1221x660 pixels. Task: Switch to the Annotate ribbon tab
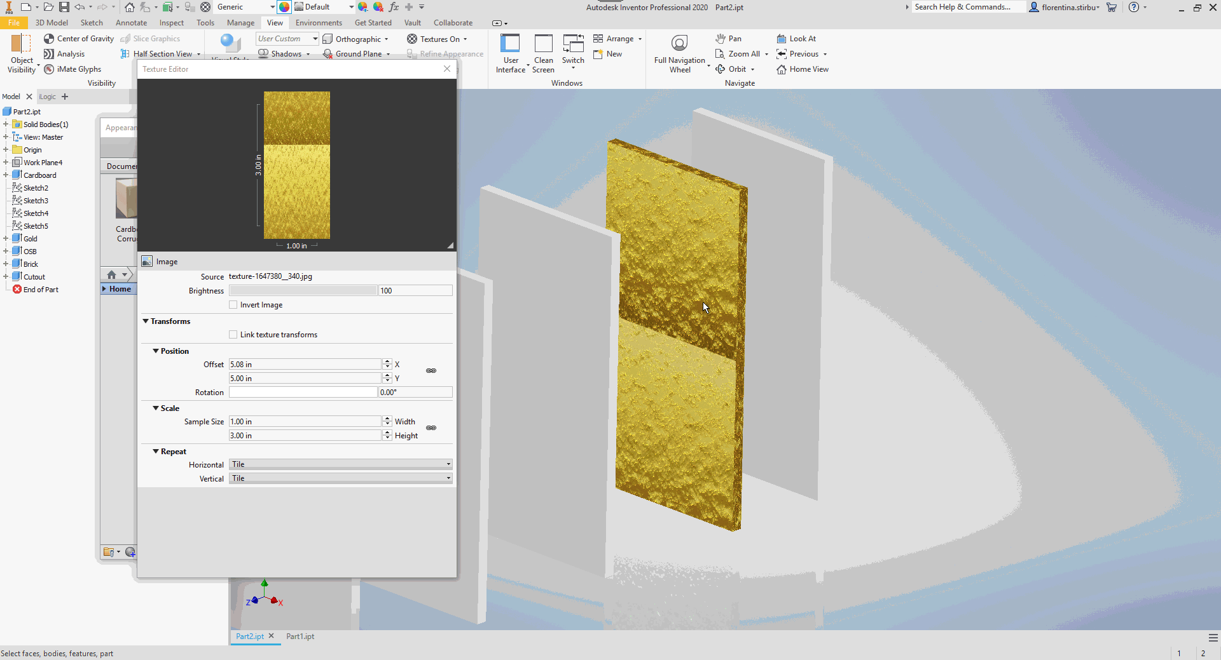click(131, 22)
